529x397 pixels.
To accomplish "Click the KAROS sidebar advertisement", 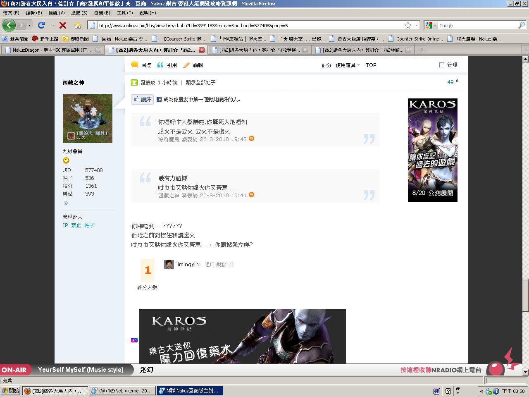I will point(433,150).
